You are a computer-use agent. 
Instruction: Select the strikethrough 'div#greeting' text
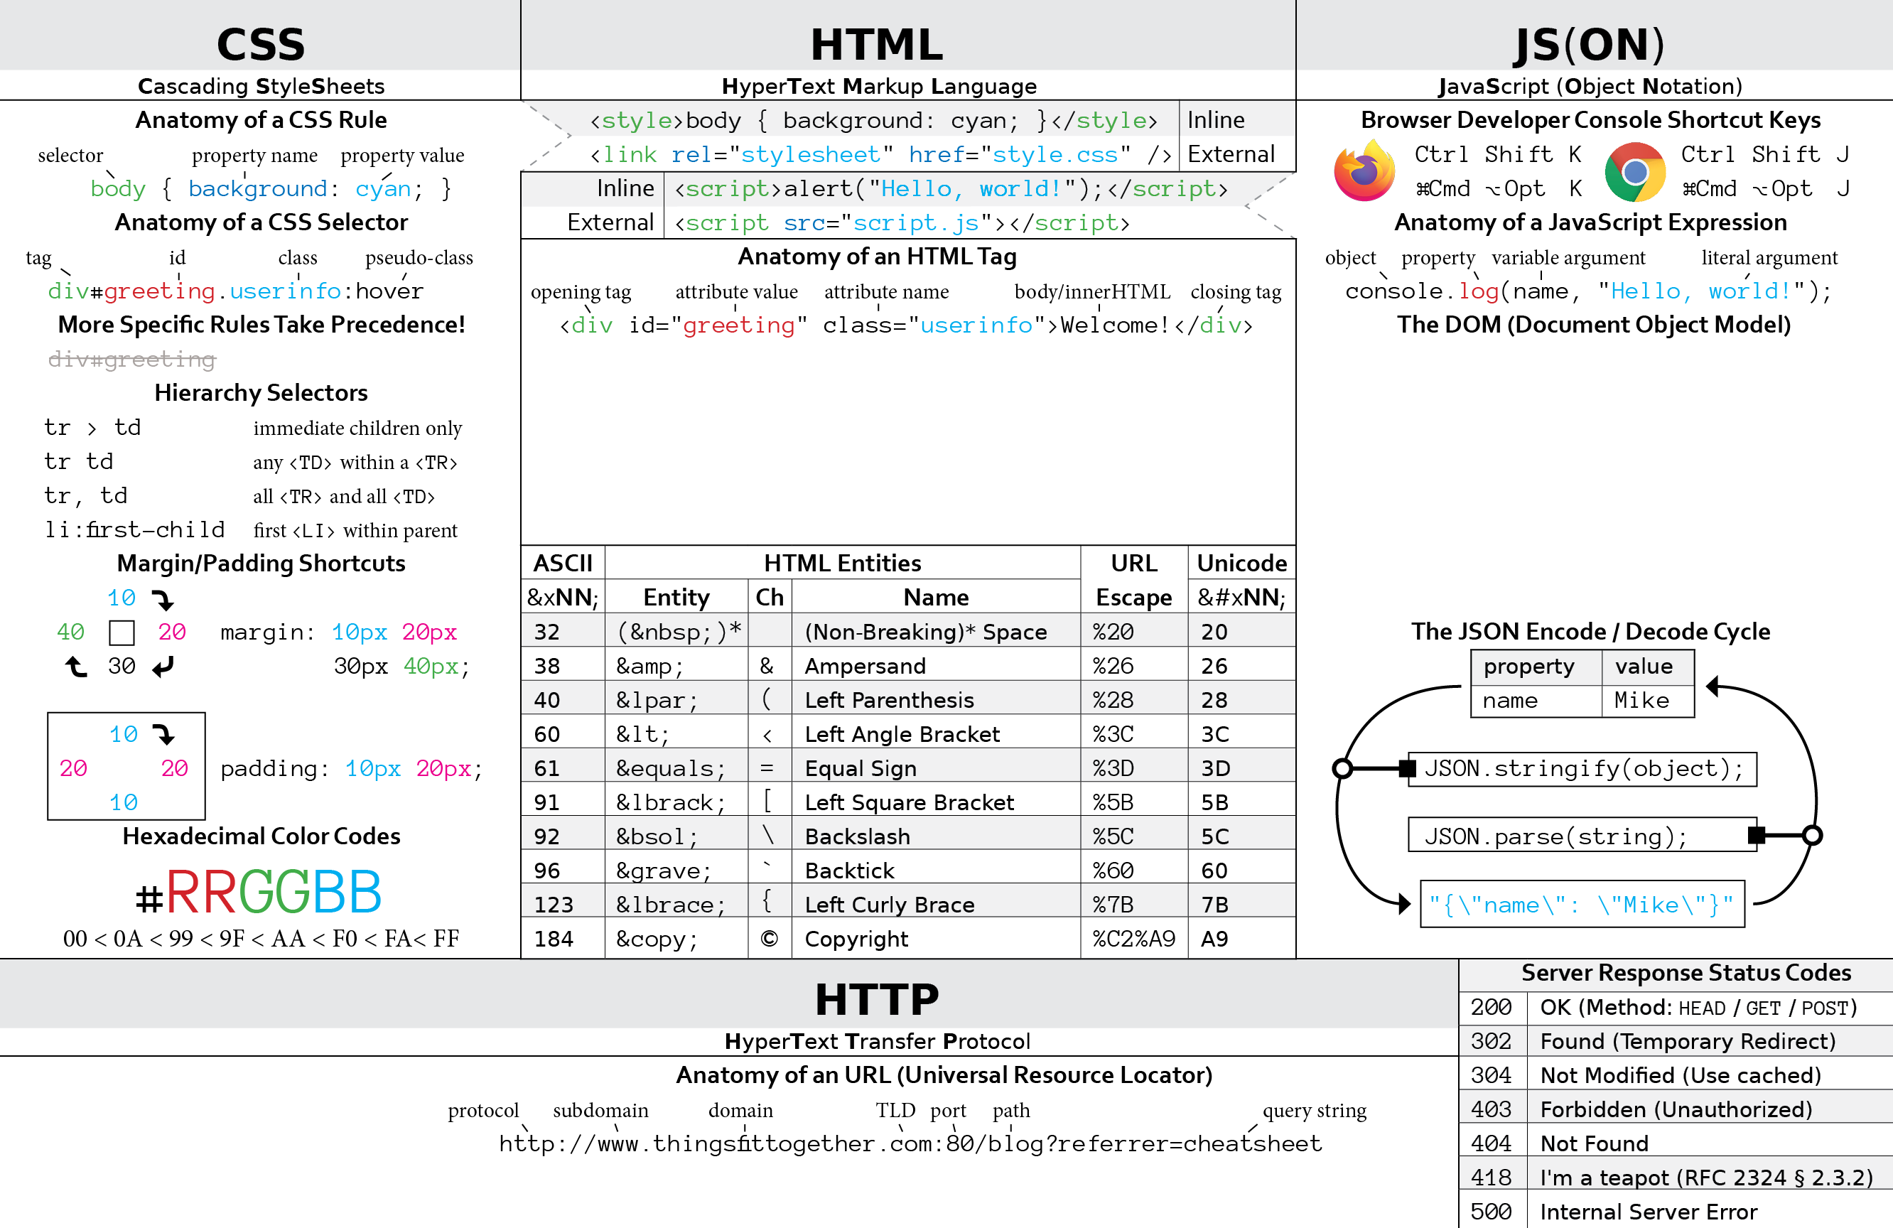[132, 360]
